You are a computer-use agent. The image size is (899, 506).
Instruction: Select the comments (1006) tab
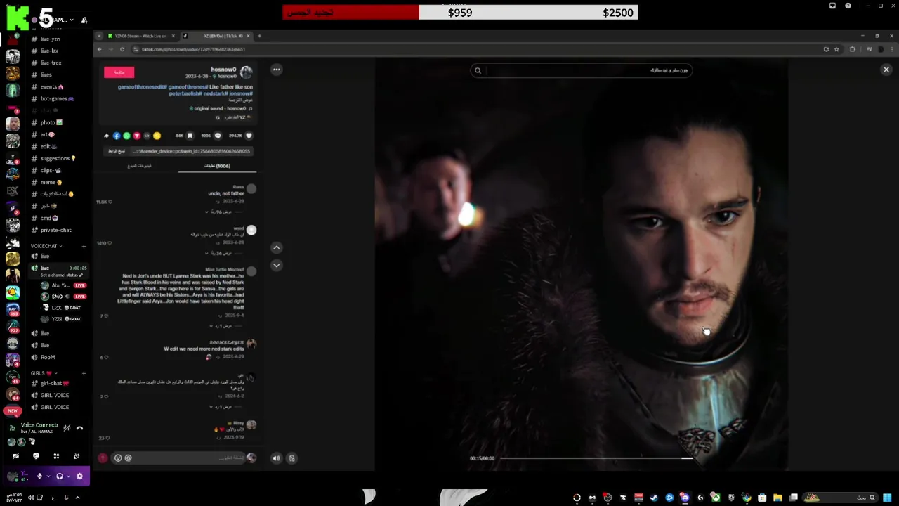[217, 166]
